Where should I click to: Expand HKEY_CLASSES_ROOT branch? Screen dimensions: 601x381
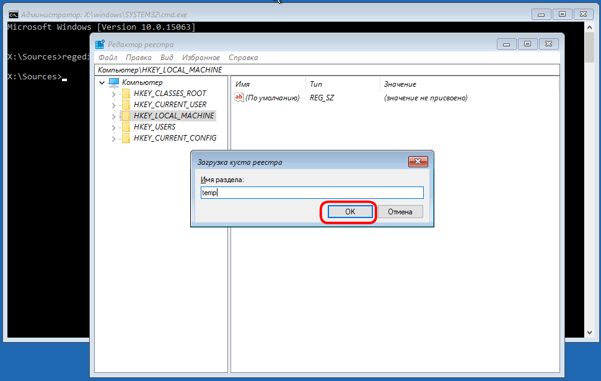[x=113, y=94]
